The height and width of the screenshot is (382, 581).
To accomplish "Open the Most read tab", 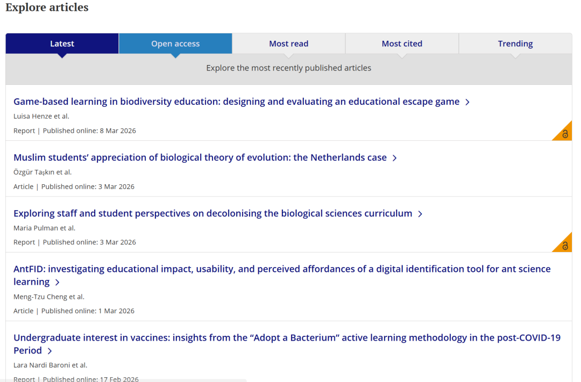I will pos(289,44).
